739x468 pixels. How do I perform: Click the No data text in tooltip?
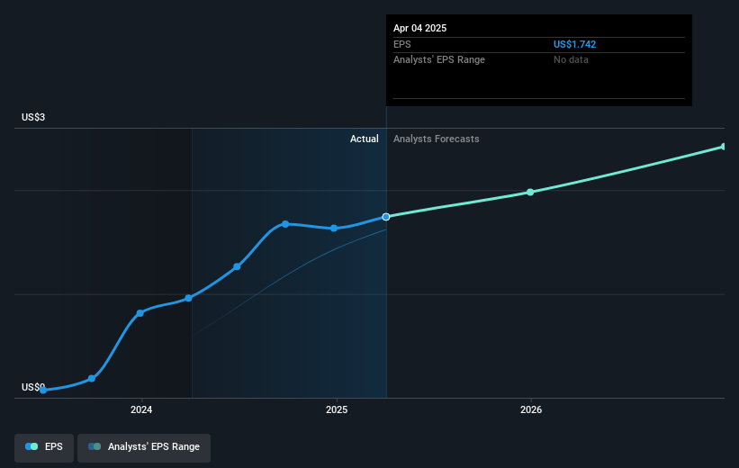571,60
